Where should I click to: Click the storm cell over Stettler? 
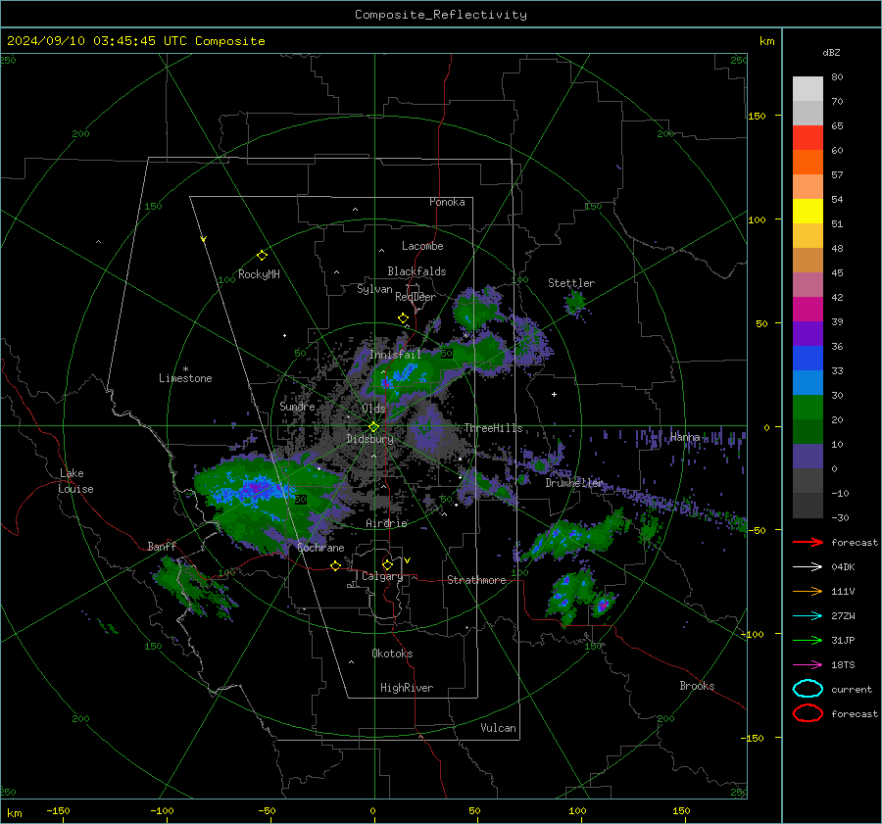[575, 305]
